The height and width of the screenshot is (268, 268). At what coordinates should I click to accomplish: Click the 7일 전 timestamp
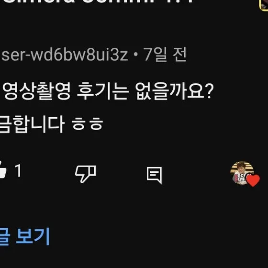(165, 55)
